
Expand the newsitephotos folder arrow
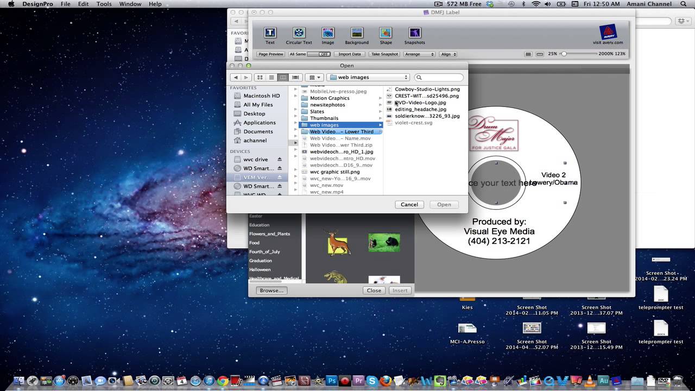pyautogui.click(x=381, y=105)
